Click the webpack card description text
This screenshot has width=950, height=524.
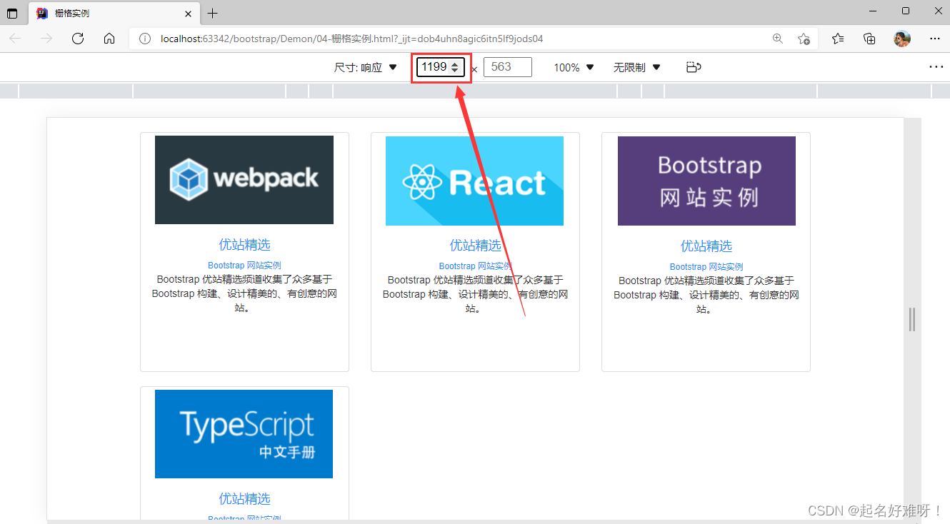pos(244,293)
